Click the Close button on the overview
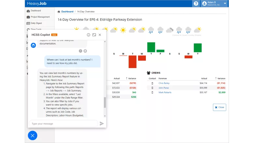 (219, 107)
